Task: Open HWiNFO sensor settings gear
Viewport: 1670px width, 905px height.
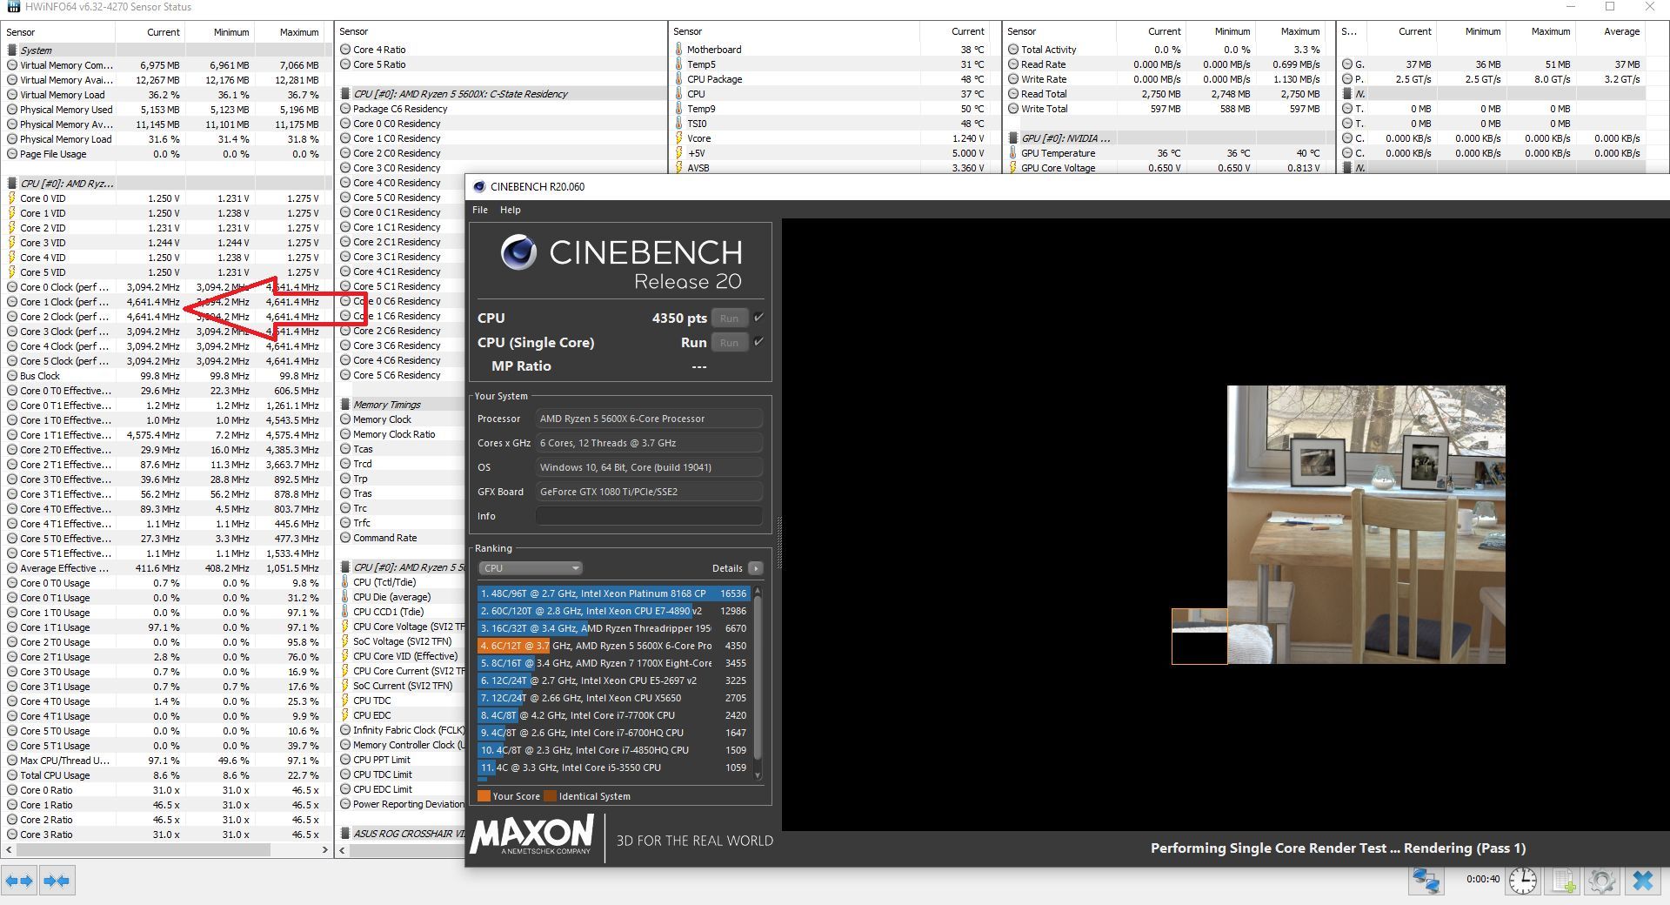Action: coord(1601,881)
